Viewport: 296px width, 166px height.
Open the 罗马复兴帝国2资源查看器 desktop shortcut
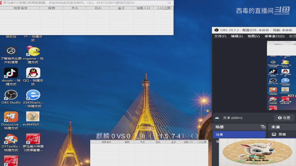(x=33, y=139)
